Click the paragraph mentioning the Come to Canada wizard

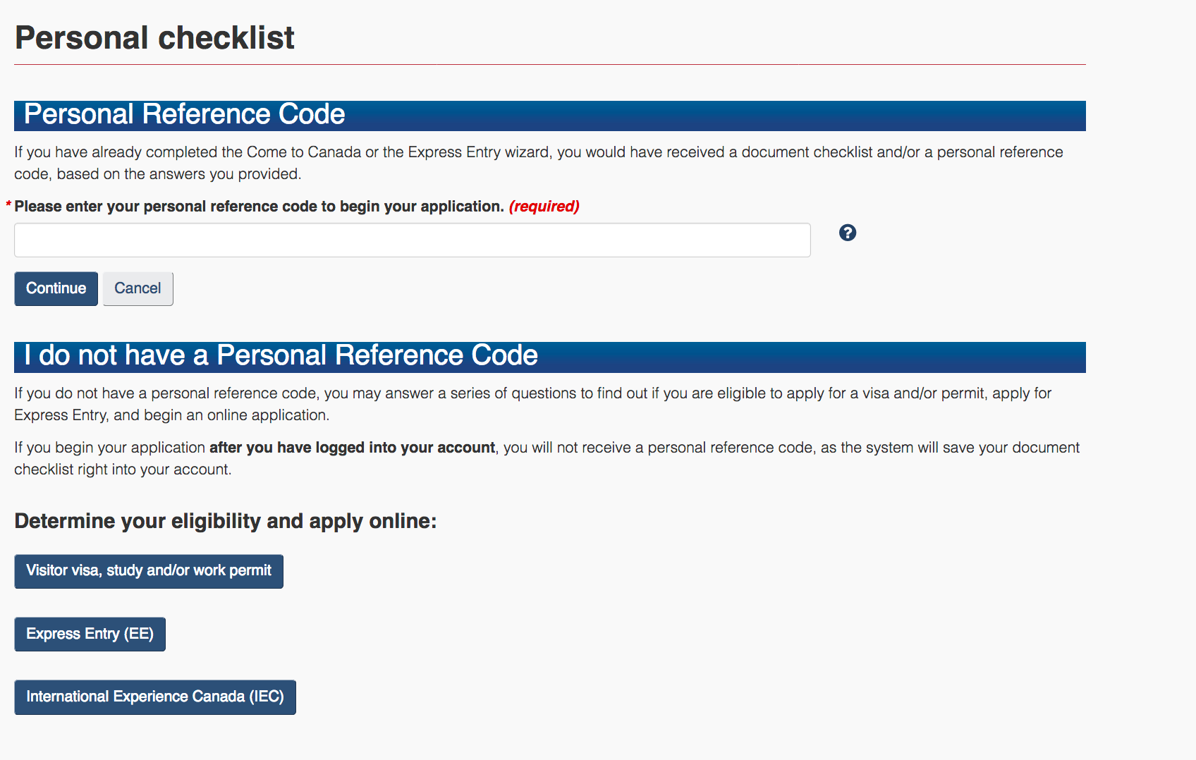(x=539, y=163)
